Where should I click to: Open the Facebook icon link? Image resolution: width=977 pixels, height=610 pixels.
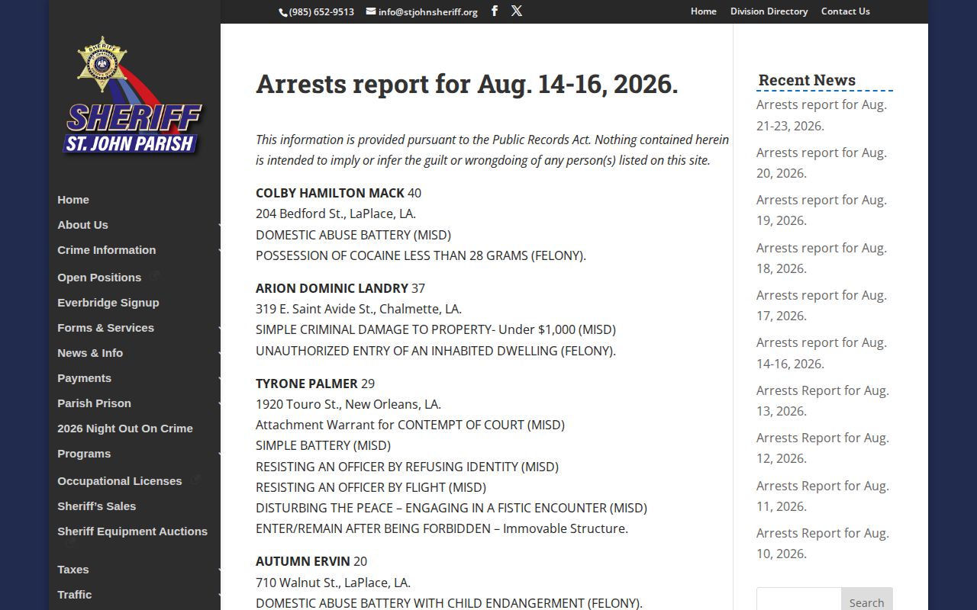(495, 11)
